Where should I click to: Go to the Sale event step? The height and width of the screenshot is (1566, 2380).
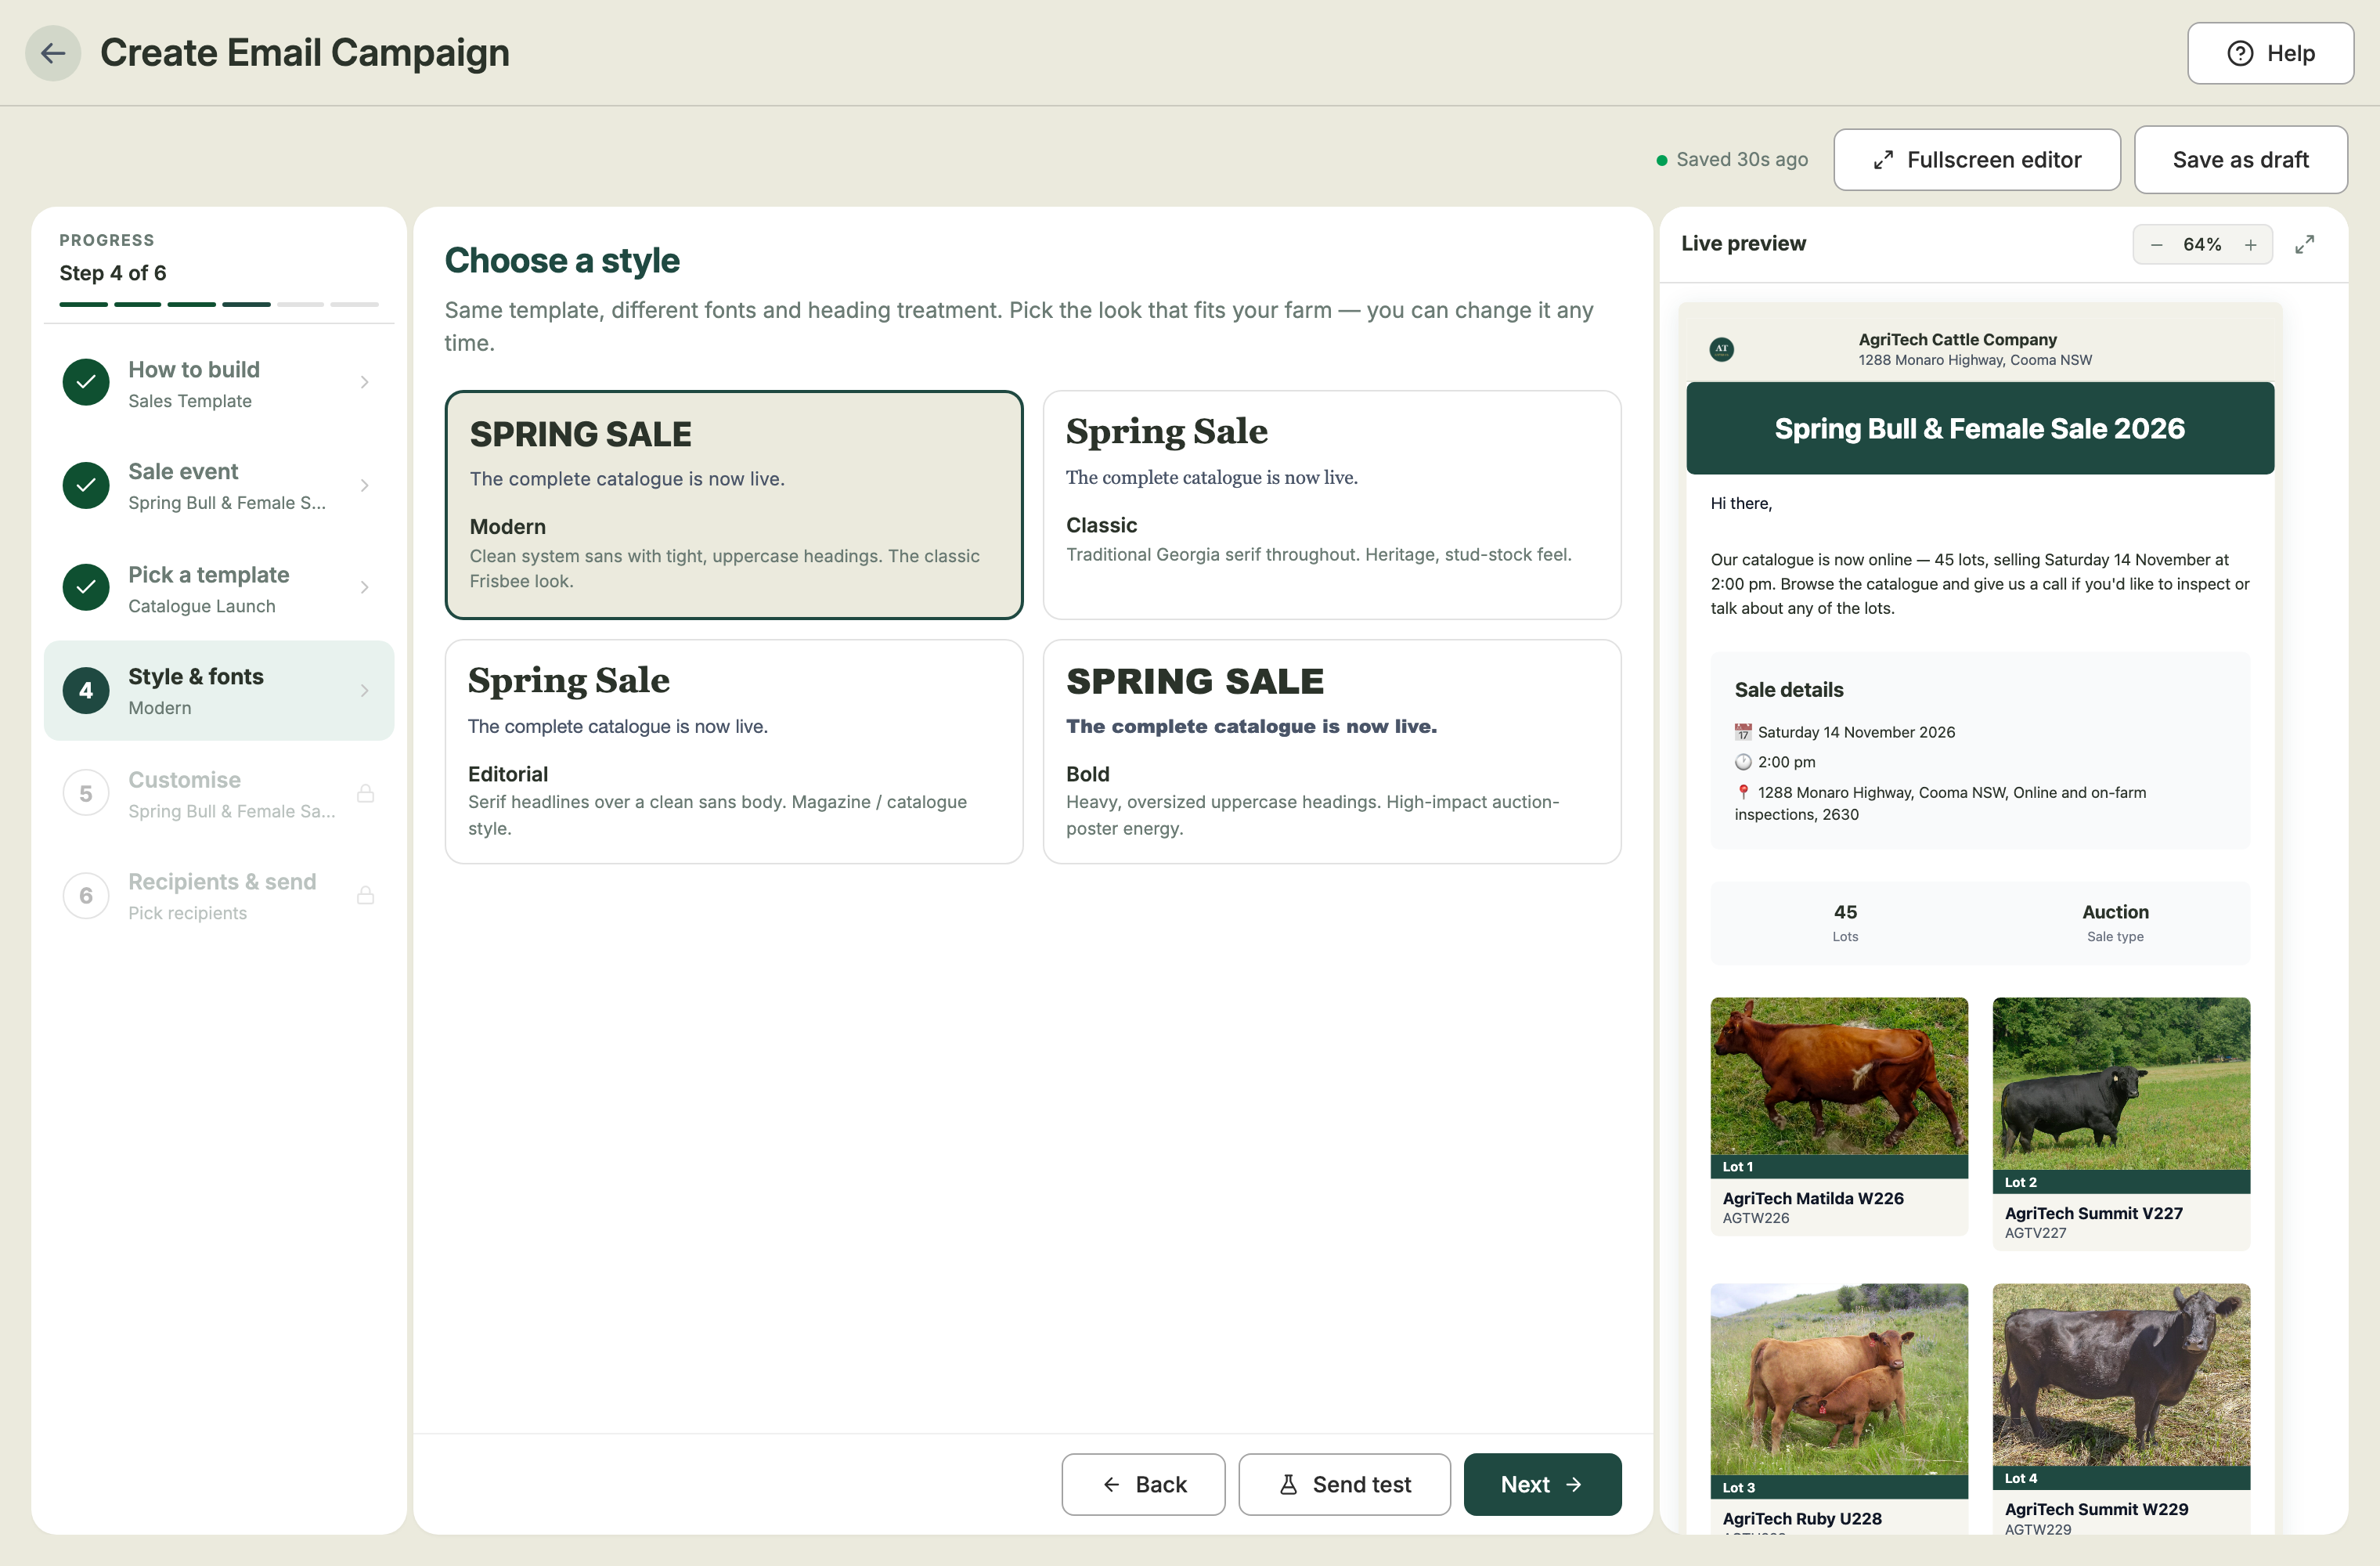219,486
